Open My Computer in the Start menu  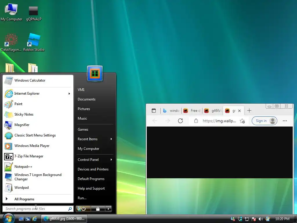(95, 149)
